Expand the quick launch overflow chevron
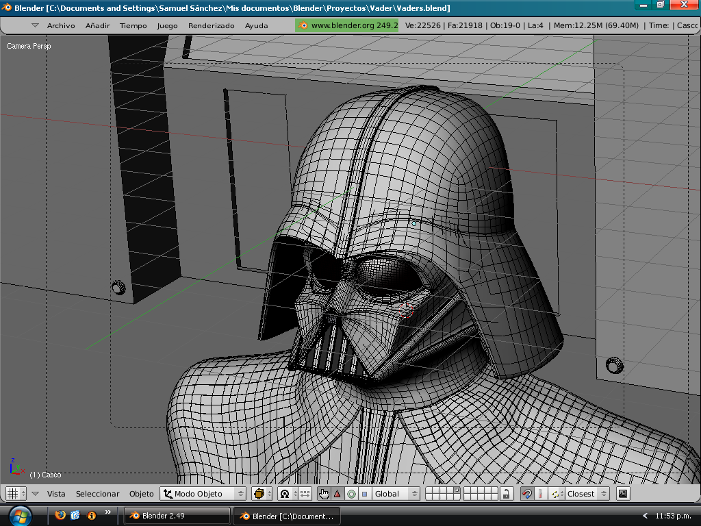701x526 pixels. (107, 512)
